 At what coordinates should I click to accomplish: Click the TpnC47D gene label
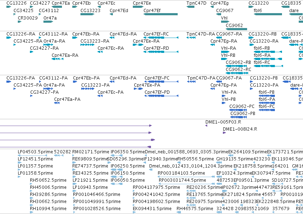196,3
